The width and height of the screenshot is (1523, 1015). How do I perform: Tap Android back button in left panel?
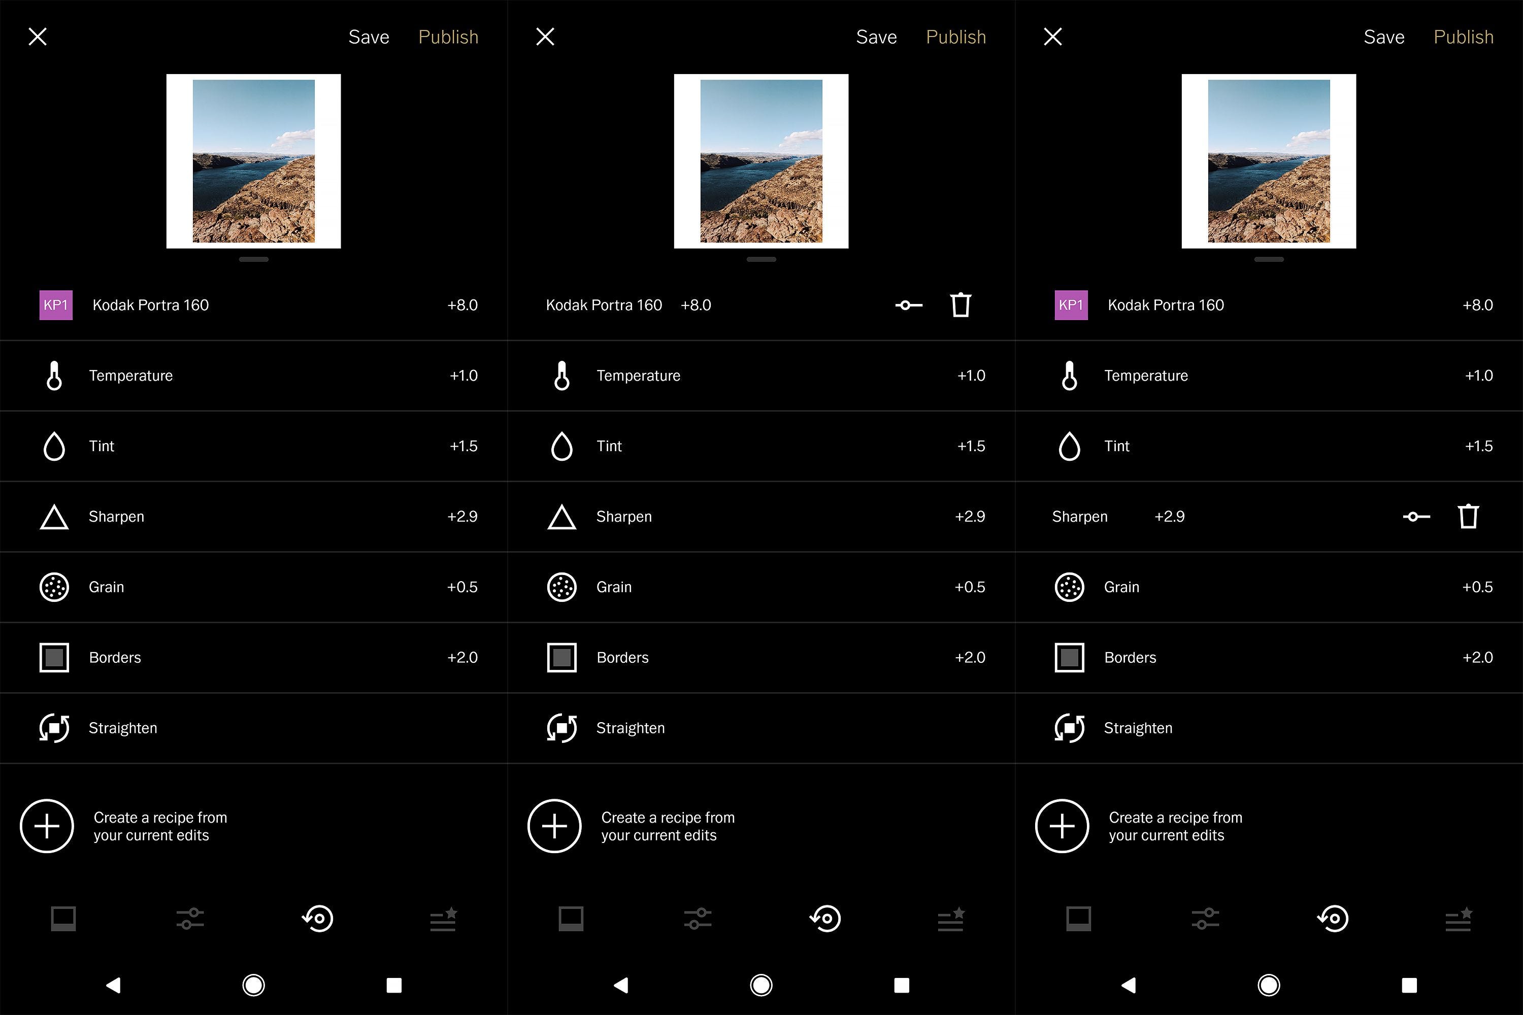[x=113, y=985]
